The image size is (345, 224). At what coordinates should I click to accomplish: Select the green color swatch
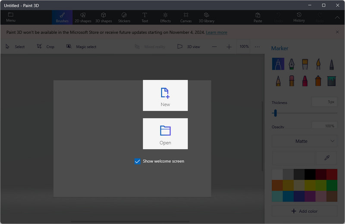[x=332, y=185]
